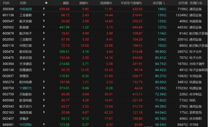This screenshot has width=208, height=127.
Task: Select stock name 英维克
Action: [x=24, y=76]
